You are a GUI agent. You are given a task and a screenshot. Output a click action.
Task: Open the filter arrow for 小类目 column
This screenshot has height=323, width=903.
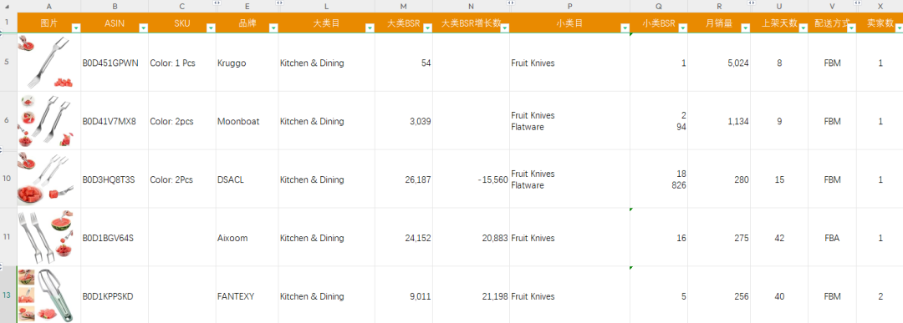[625, 28]
